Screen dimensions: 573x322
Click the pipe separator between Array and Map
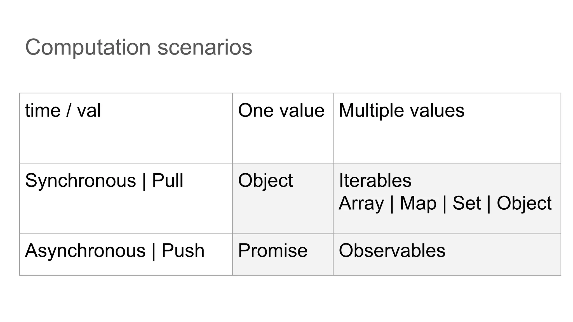pos(392,204)
